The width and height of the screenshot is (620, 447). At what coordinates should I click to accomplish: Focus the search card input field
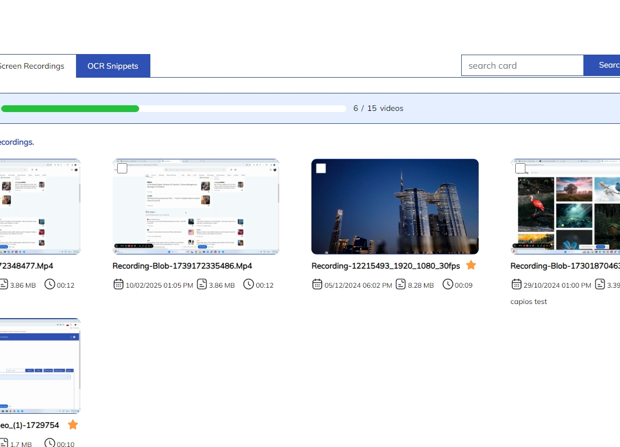point(523,65)
